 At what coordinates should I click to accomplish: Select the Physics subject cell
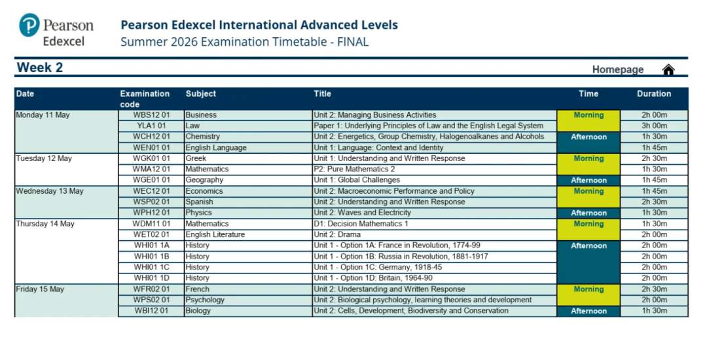click(x=199, y=213)
